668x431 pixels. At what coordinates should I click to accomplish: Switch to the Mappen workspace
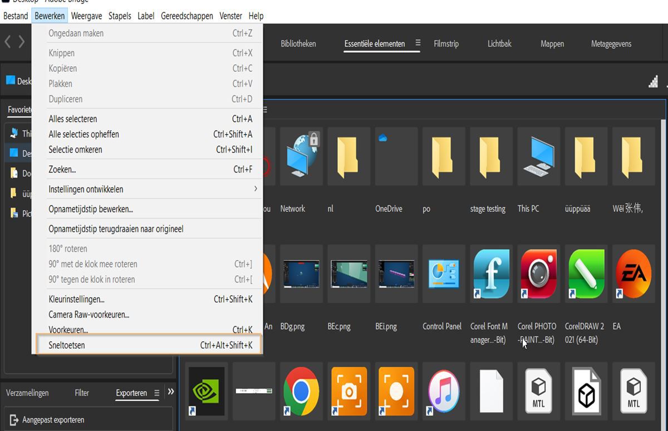point(552,43)
